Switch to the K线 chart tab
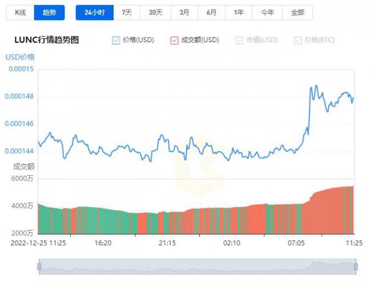The image size is (371, 287). [x=20, y=13]
